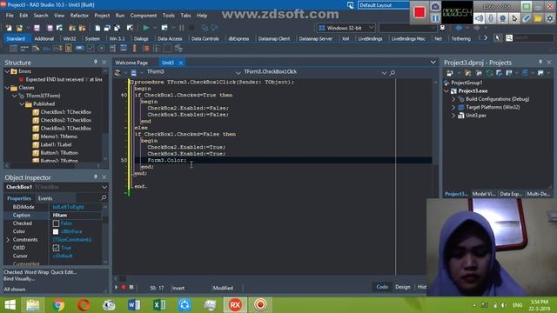Click the Save toolbar icon
This screenshot has width=557, height=313.
[x=37, y=28]
